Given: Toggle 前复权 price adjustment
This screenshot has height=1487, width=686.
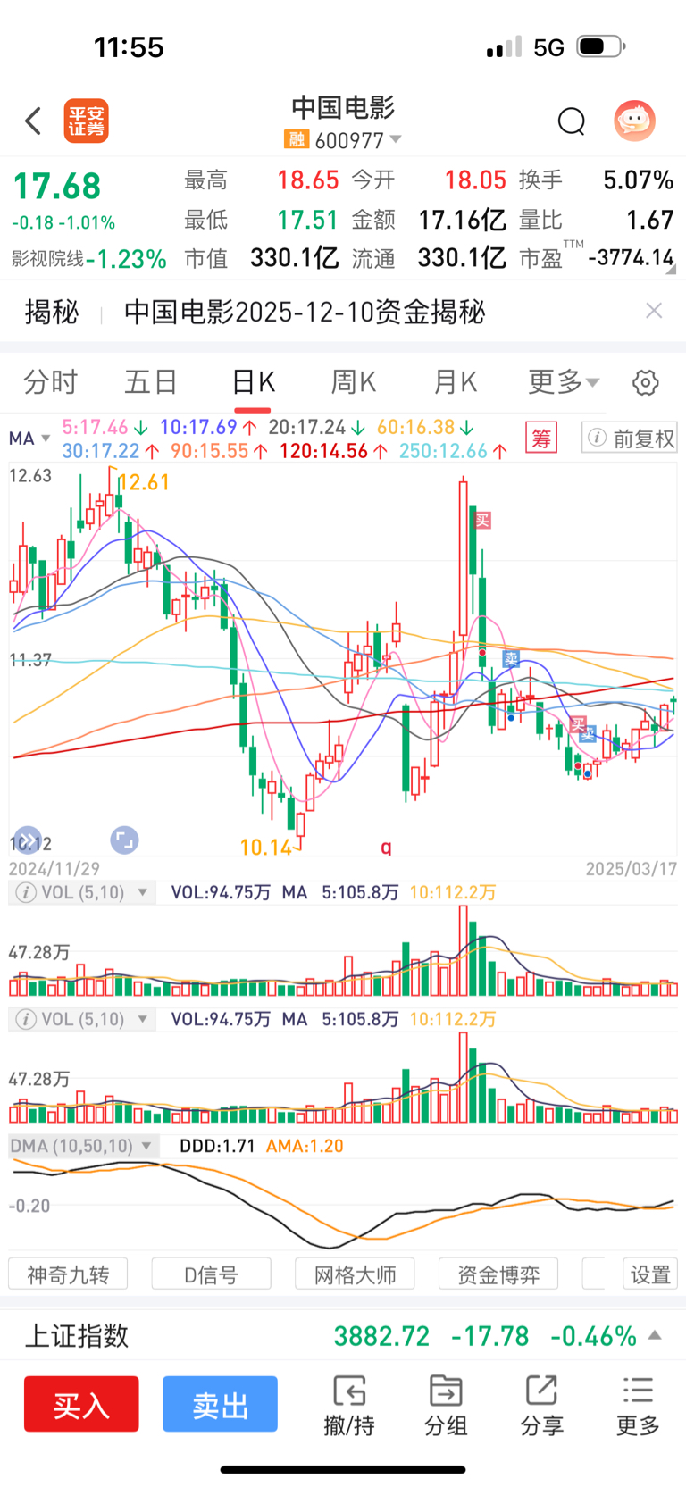Looking at the screenshot, I should (x=630, y=438).
